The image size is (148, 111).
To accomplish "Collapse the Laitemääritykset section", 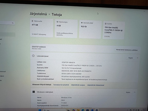I will coord(137,58).
